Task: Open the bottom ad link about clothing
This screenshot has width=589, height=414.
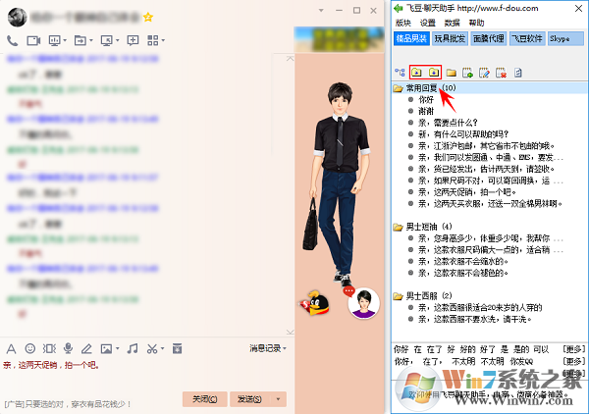Action: pos(68,404)
